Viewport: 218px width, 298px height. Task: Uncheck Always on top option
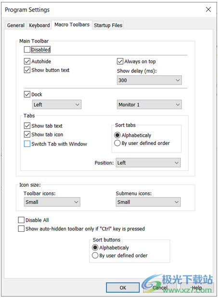pos(120,61)
